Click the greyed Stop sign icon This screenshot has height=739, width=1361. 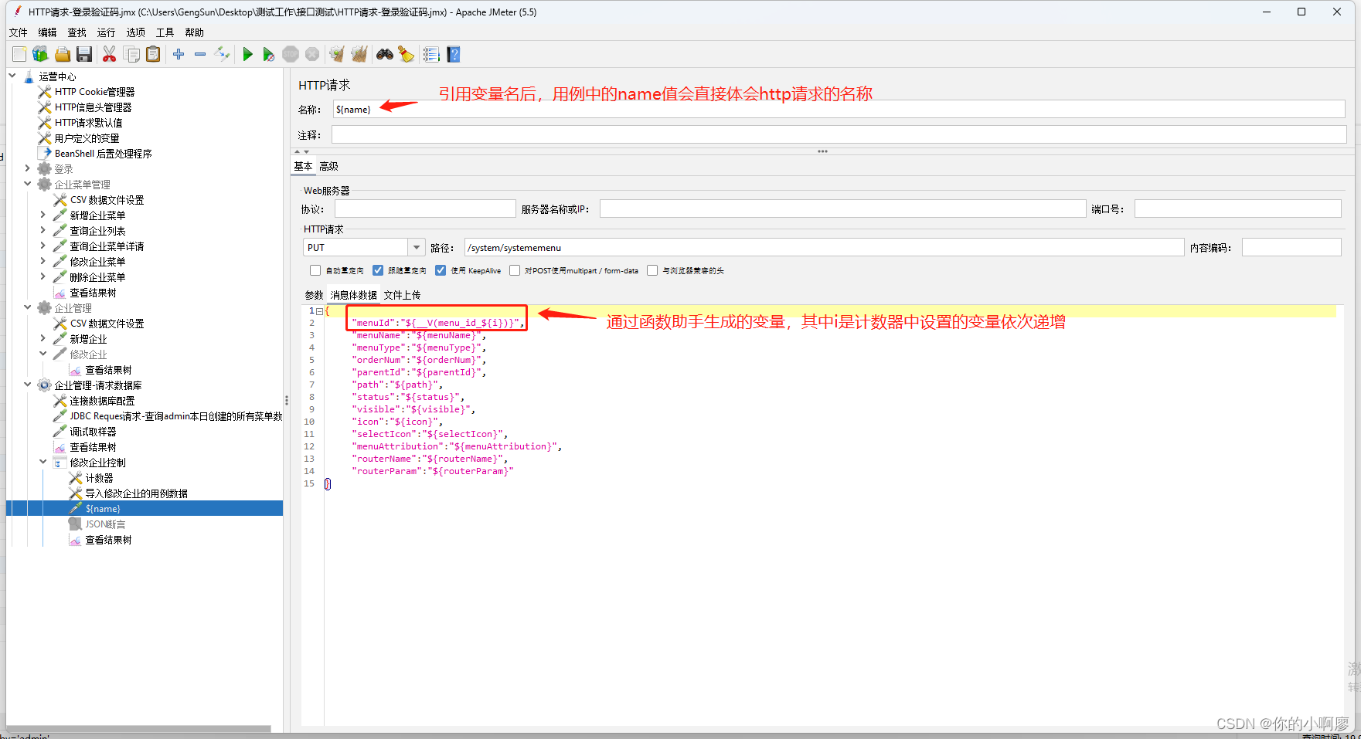tap(291, 54)
